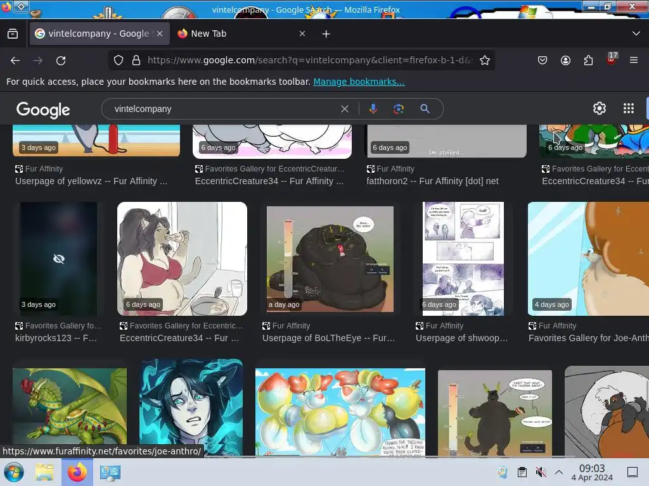Save page to Pocket
The width and height of the screenshot is (649, 486).
tap(543, 60)
